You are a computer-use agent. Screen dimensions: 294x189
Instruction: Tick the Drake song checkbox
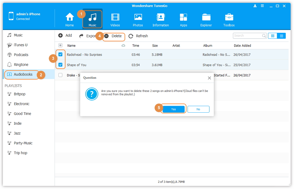coord(61,75)
